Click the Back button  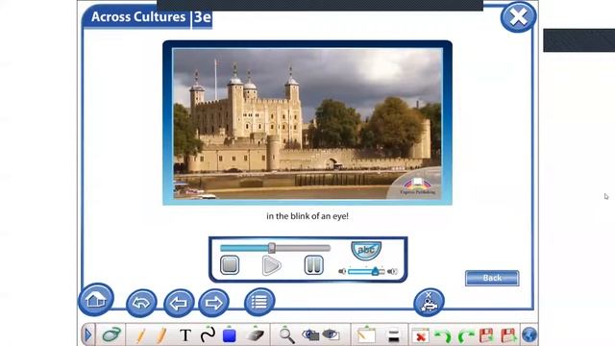pos(492,278)
